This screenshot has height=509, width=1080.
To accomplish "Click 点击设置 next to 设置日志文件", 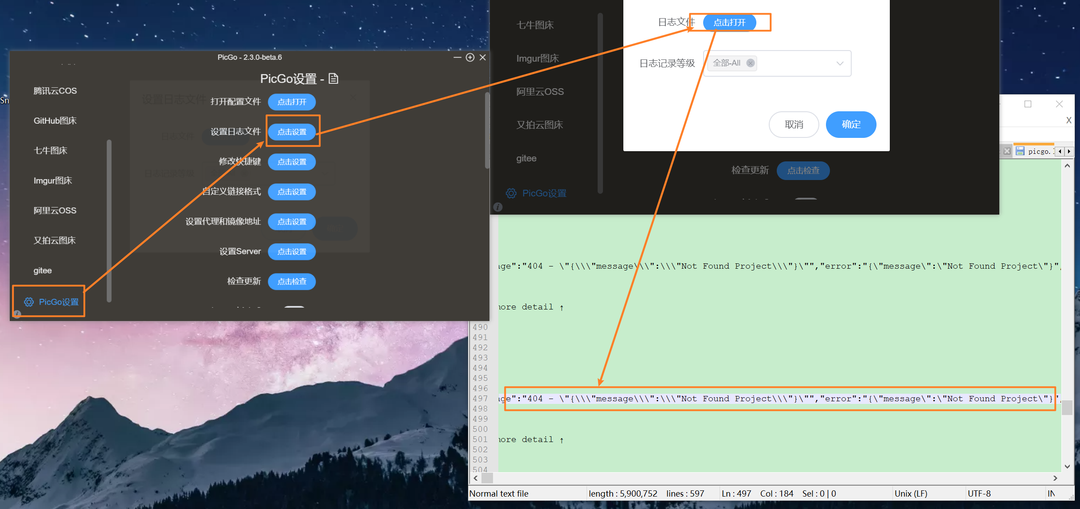I will (x=292, y=132).
